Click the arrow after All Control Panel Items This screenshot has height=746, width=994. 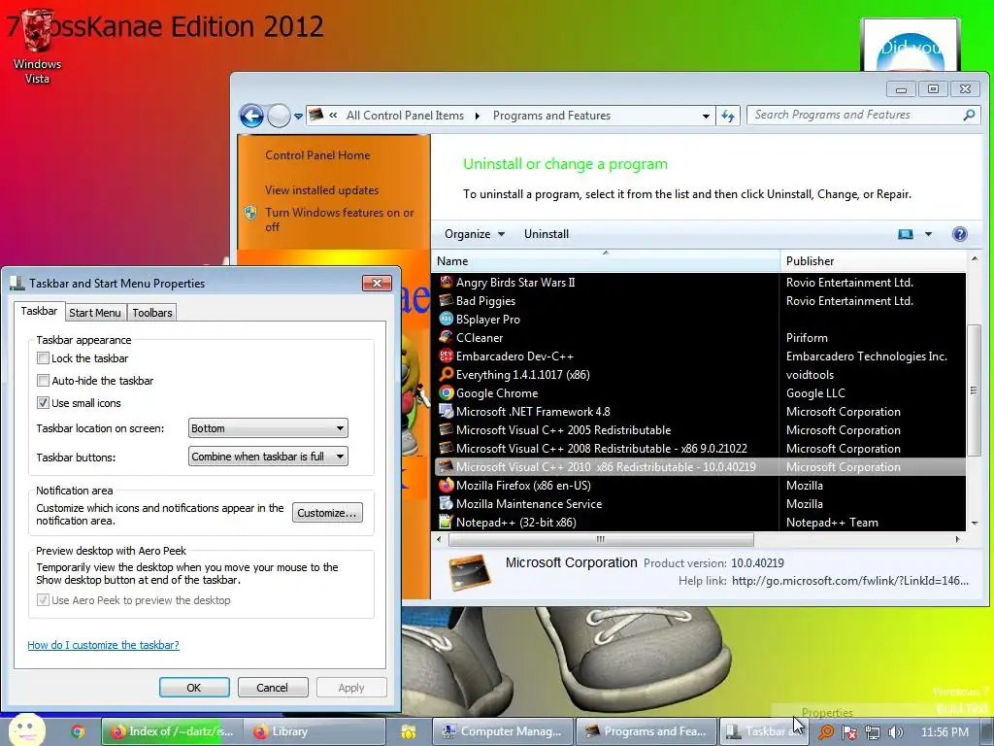coord(478,117)
